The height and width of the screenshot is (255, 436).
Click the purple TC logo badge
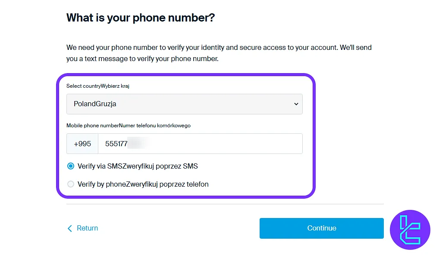pyautogui.click(x=410, y=230)
